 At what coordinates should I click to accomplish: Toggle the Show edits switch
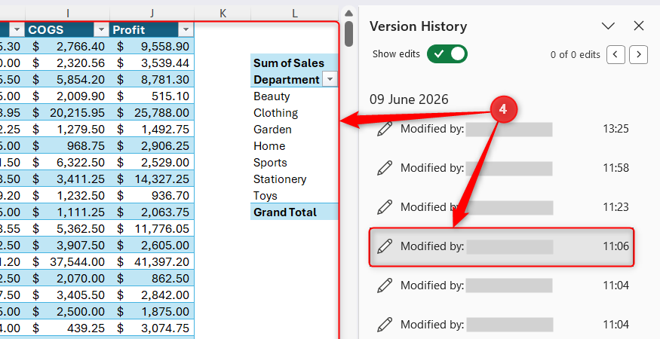[447, 53]
